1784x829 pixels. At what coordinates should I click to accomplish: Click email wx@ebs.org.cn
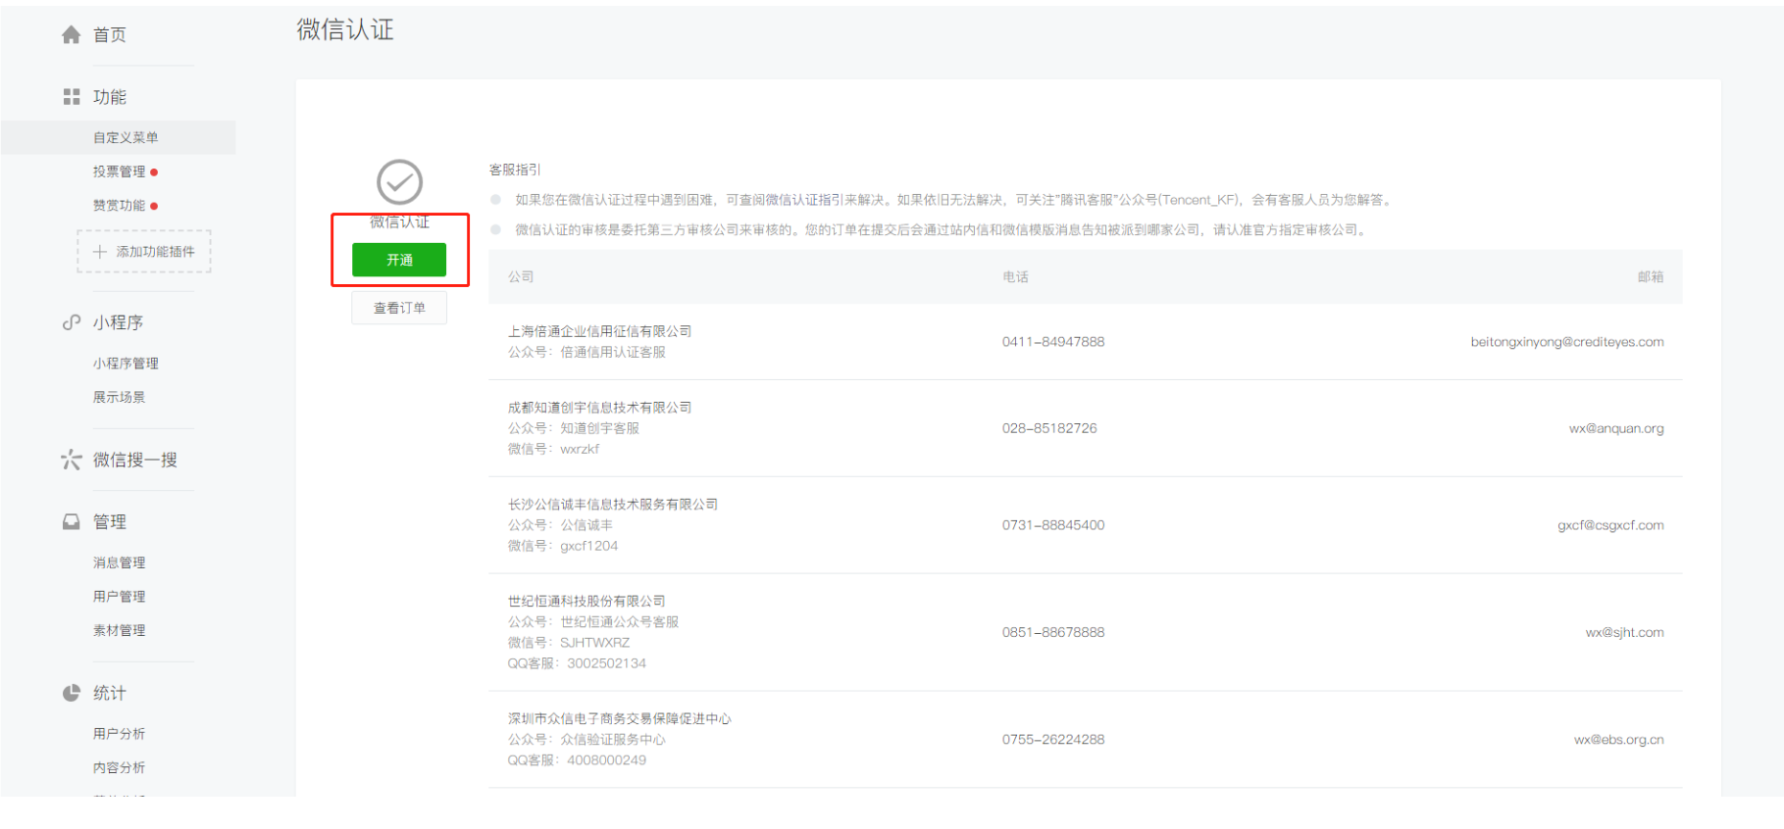coord(1619,740)
